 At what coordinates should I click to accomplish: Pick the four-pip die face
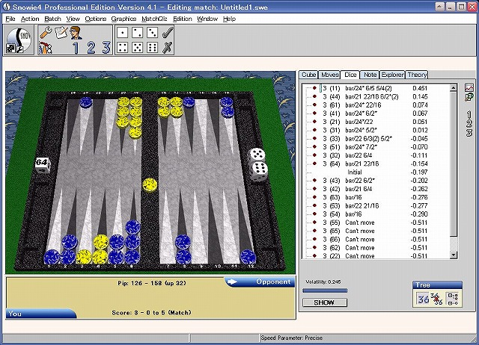coord(123,48)
